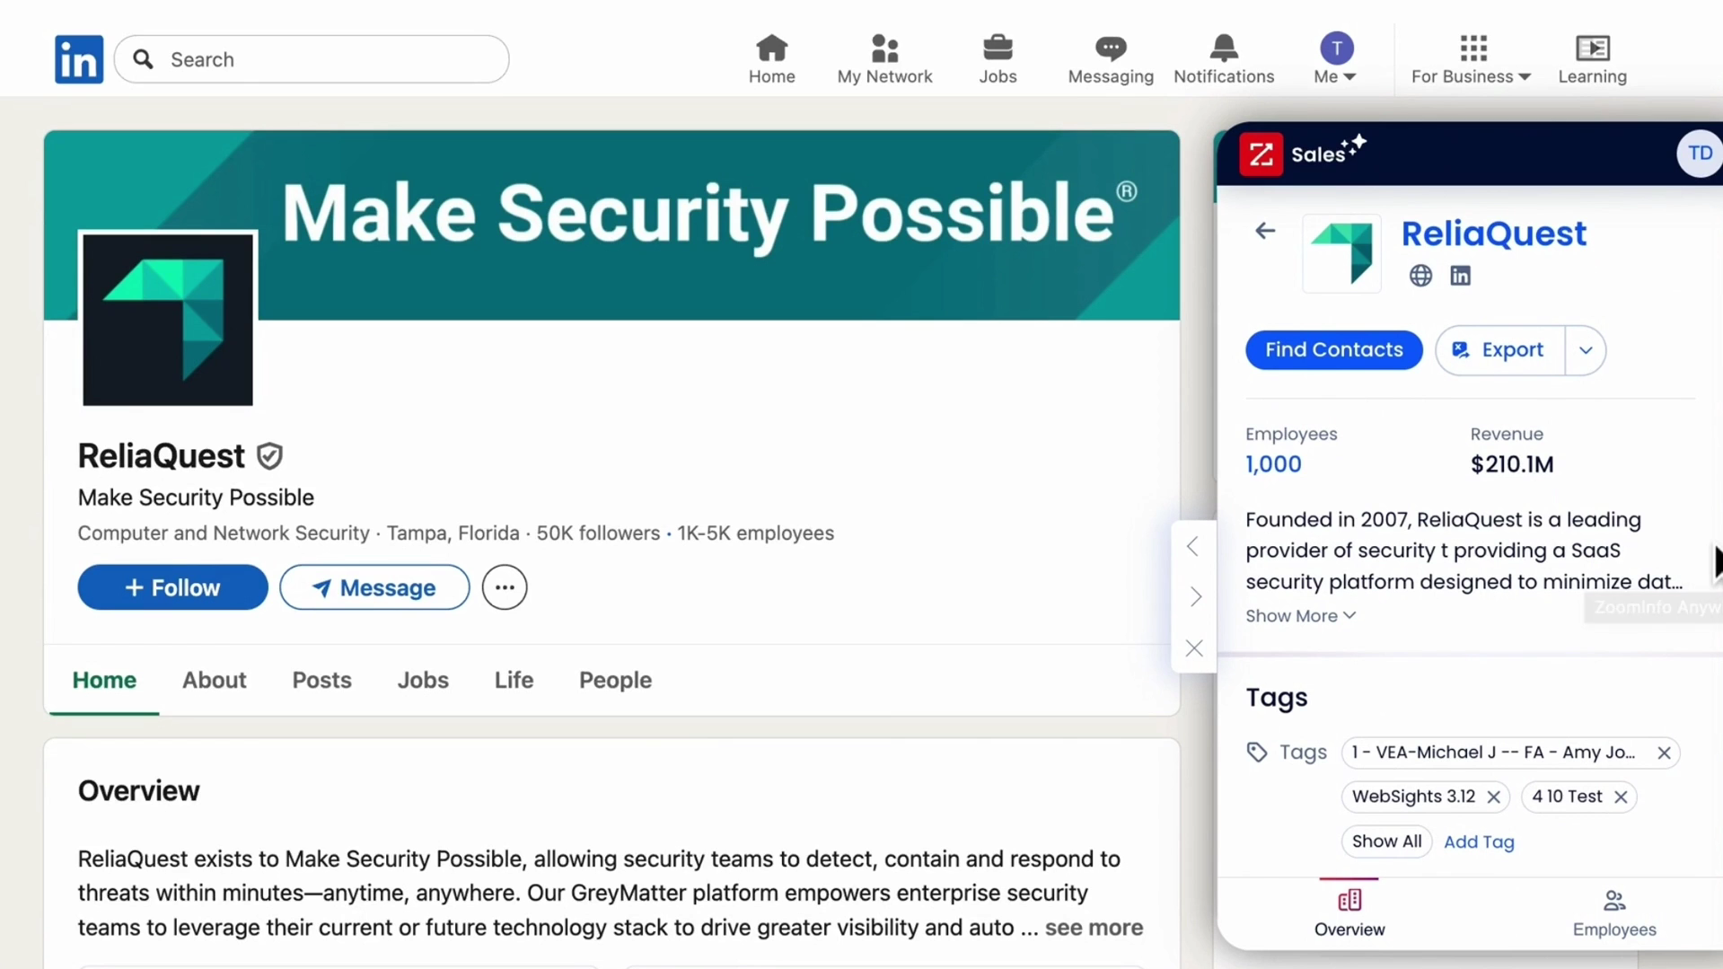Click the LinkedIn logo icon

coord(79,59)
